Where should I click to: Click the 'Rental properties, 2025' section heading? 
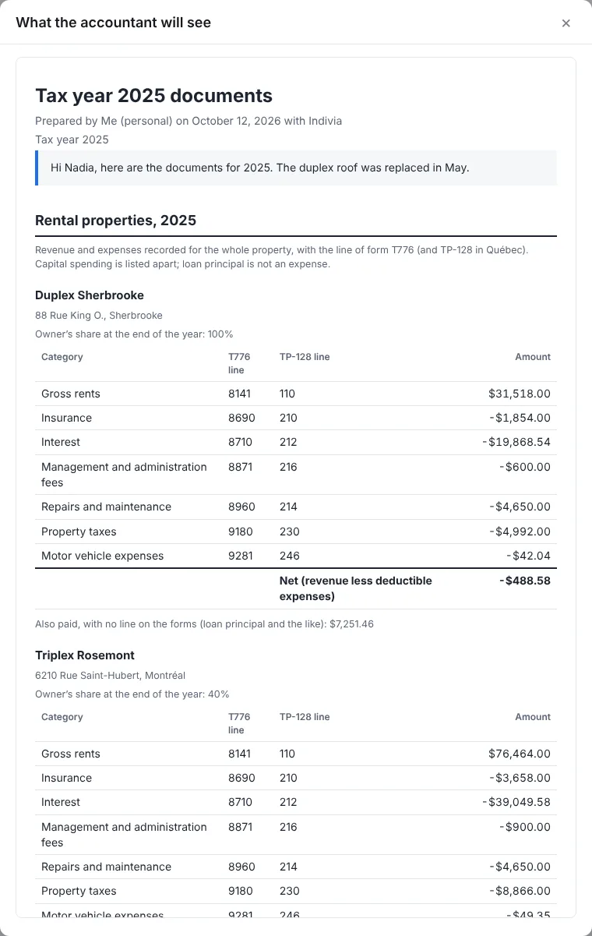tap(115, 221)
